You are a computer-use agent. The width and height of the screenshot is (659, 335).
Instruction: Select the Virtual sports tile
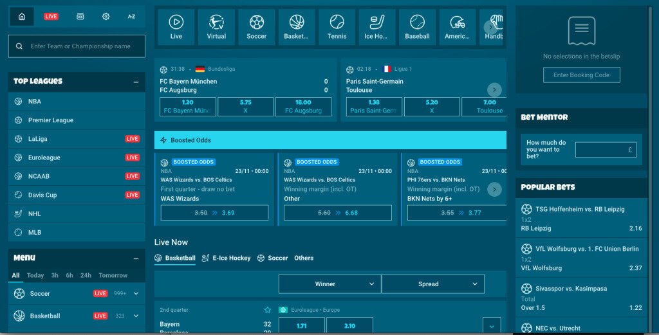point(216,27)
